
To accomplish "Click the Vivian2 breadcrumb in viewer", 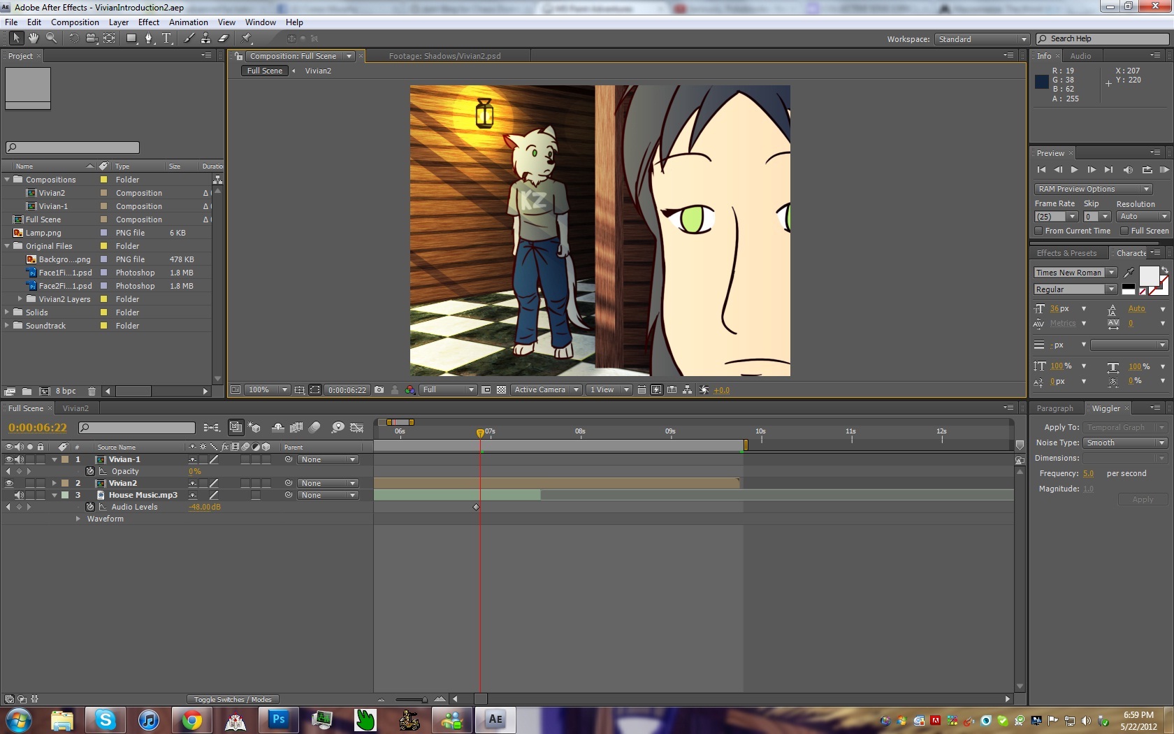I will pyautogui.click(x=318, y=71).
